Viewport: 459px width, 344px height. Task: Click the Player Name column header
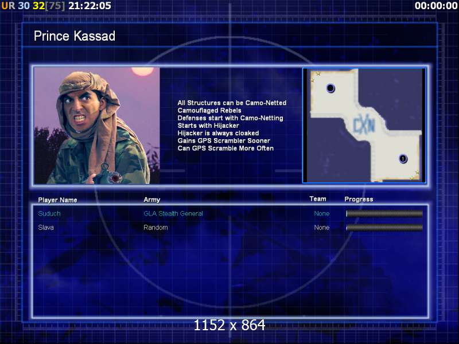58,200
